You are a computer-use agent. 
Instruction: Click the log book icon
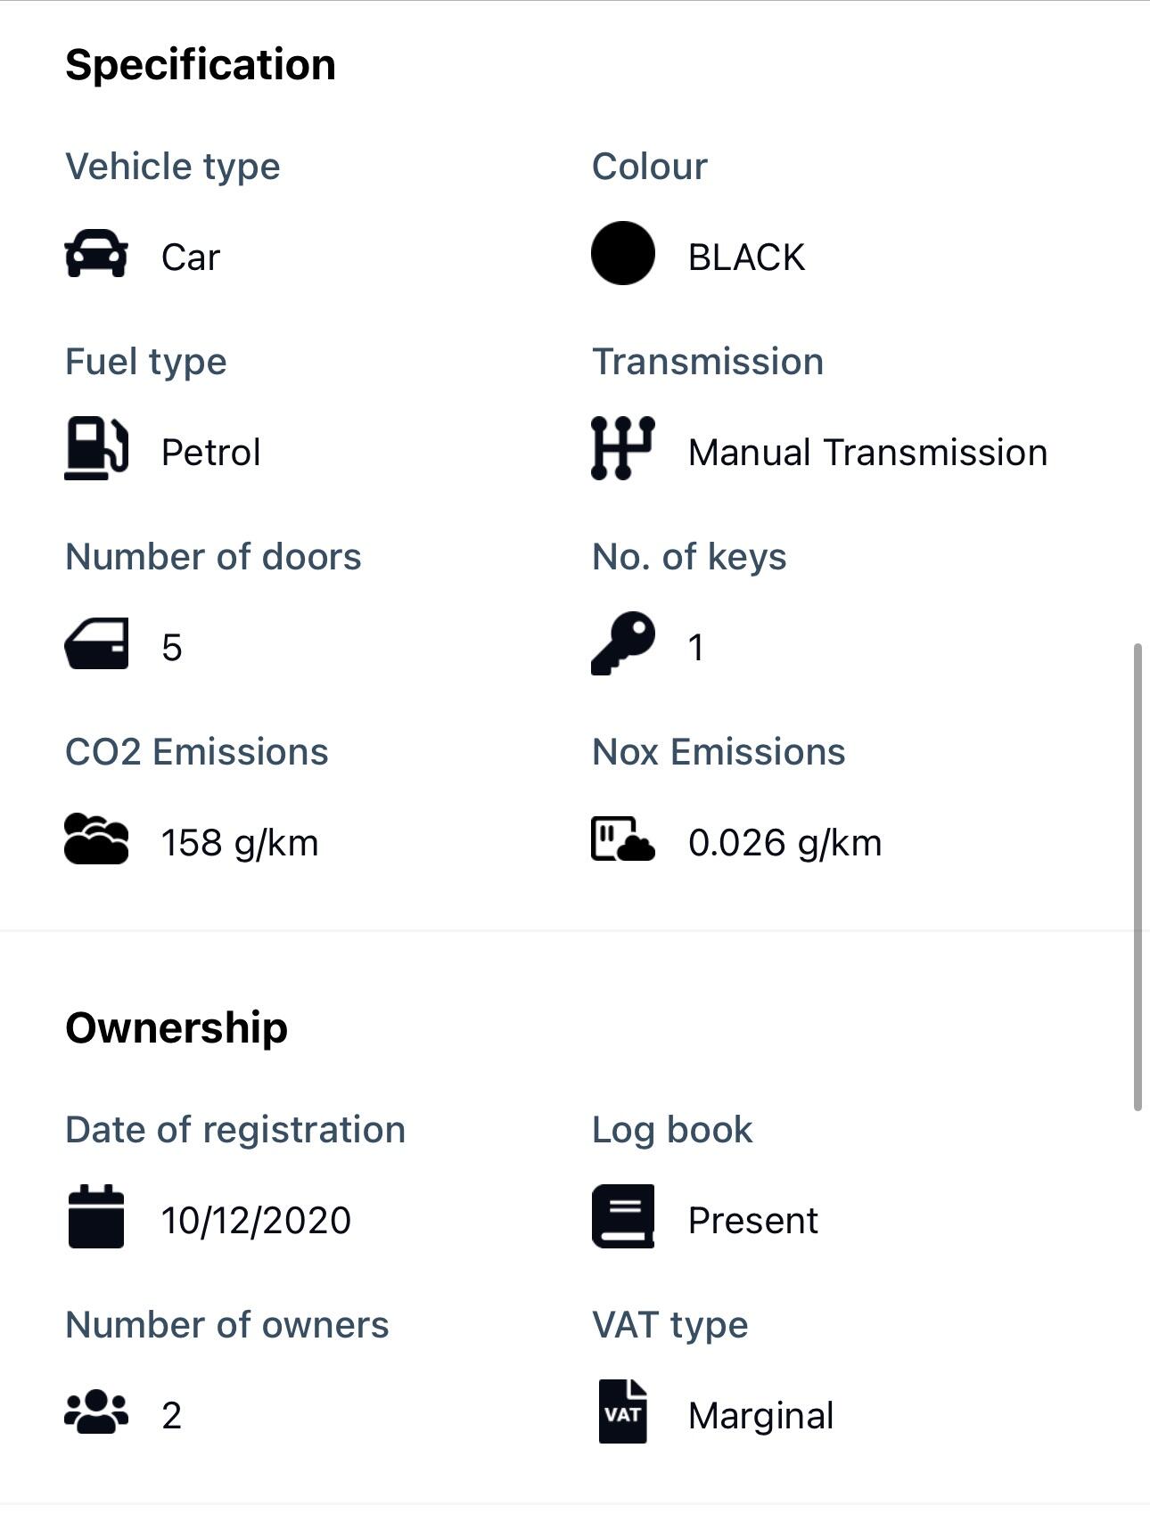[x=622, y=1216]
